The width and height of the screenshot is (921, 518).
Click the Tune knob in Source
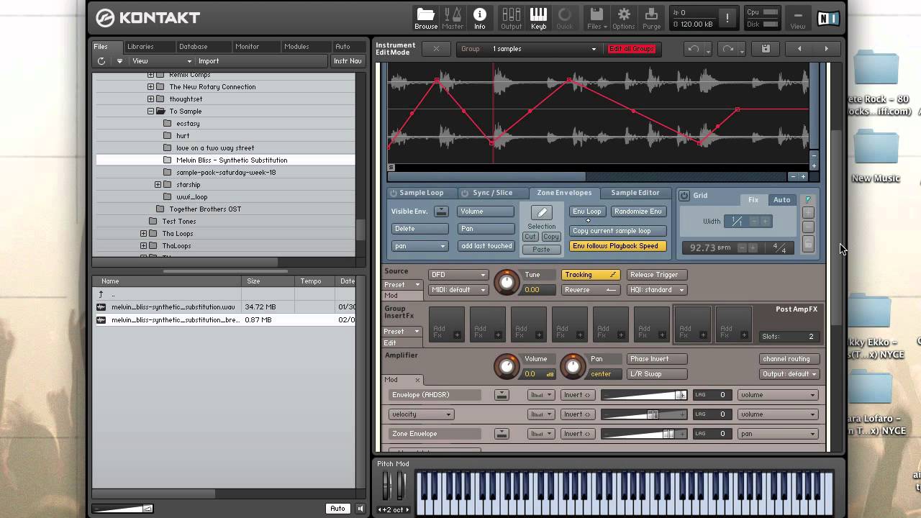click(507, 283)
